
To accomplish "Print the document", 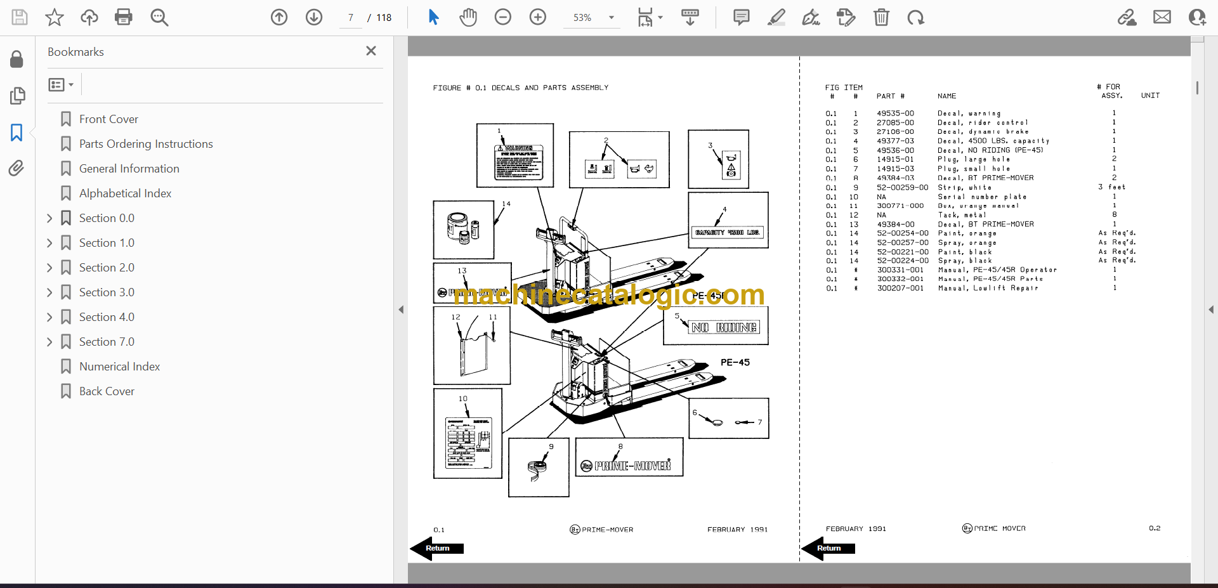I will click(x=124, y=17).
